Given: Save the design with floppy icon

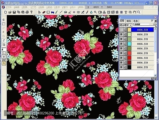Looking at the screenshot, I should [14, 12].
